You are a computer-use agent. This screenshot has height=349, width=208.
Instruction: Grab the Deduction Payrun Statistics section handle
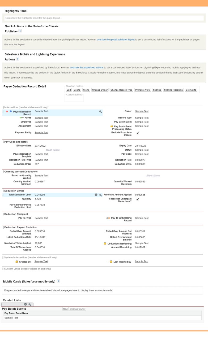(3, 228)
